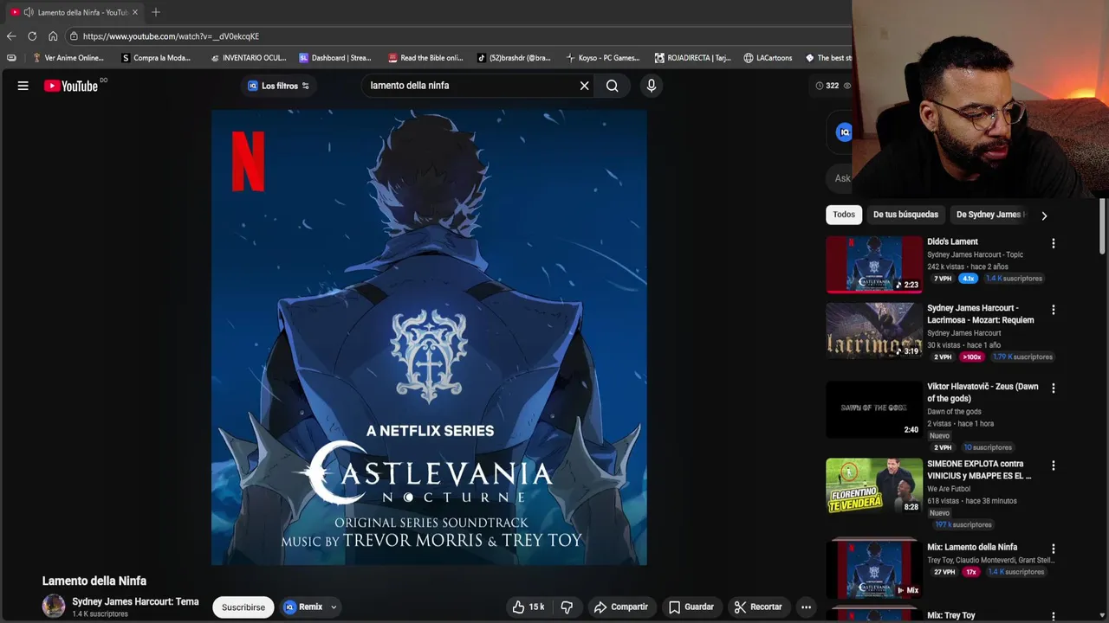
Task: Show more filter chips with right arrow
Action: (x=1044, y=215)
